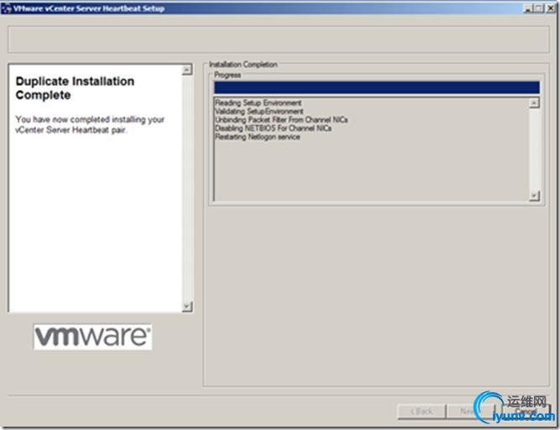Select 'Disabling NETBIOS For Channel NICs' line
The width and height of the screenshot is (560, 430).
[273, 128]
